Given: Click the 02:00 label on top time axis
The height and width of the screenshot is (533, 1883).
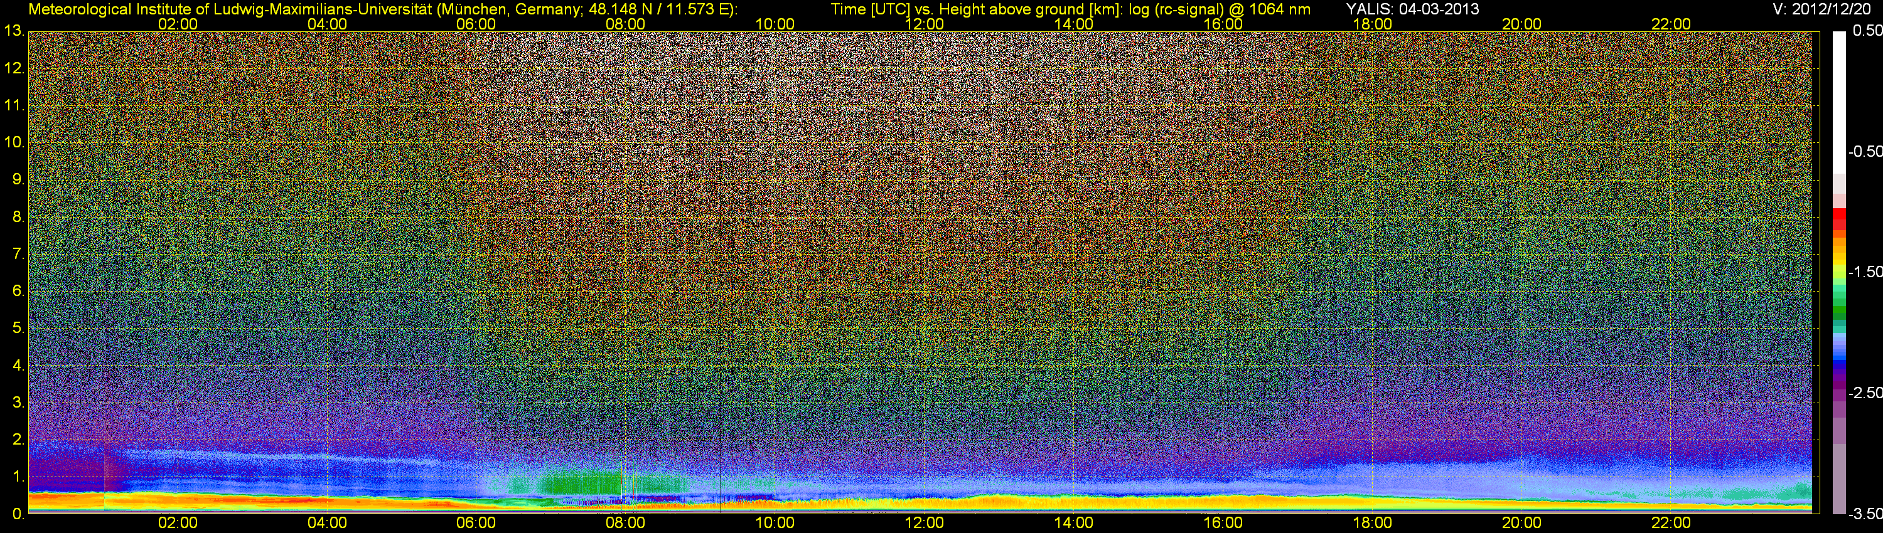Looking at the screenshot, I should tap(178, 24).
